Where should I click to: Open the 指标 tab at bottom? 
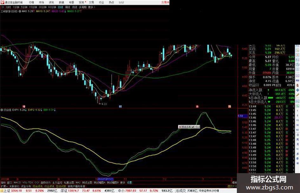(3, 183)
